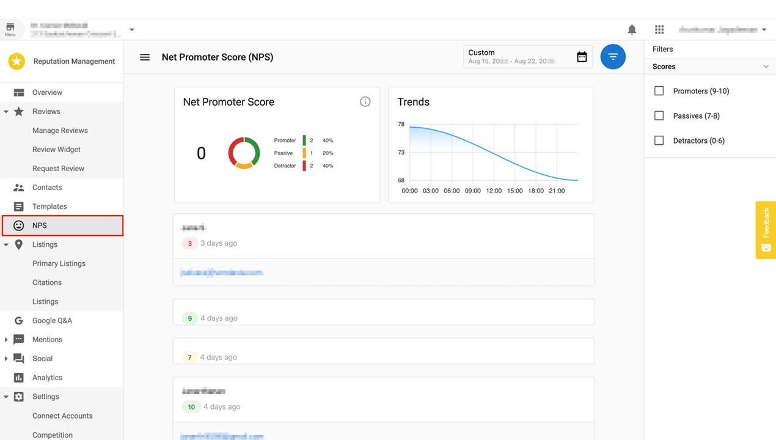
Task: Check the Passives (7-8) filter
Action: coord(659,116)
